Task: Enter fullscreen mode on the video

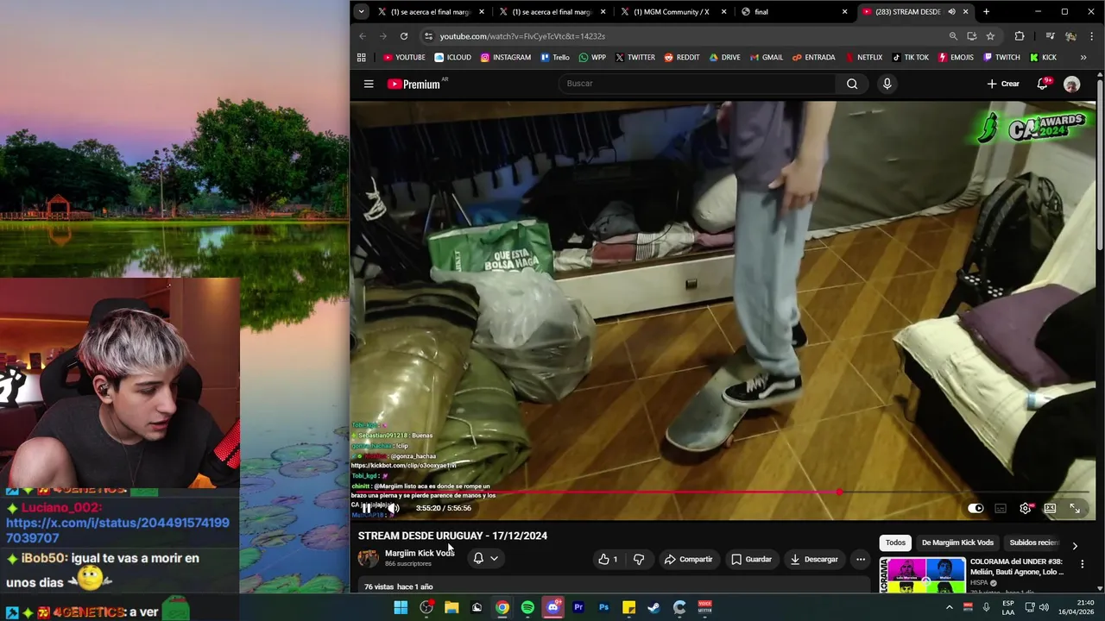Action: [x=1075, y=508]
